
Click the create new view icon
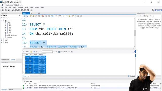click(x=18, y=10)
